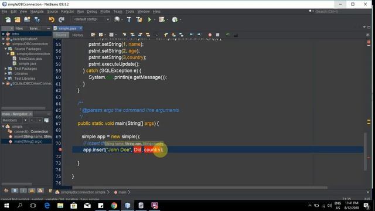Viewport: 375px width, 211px height.
Task: Open the default config combo box
Action: [91, 19]
